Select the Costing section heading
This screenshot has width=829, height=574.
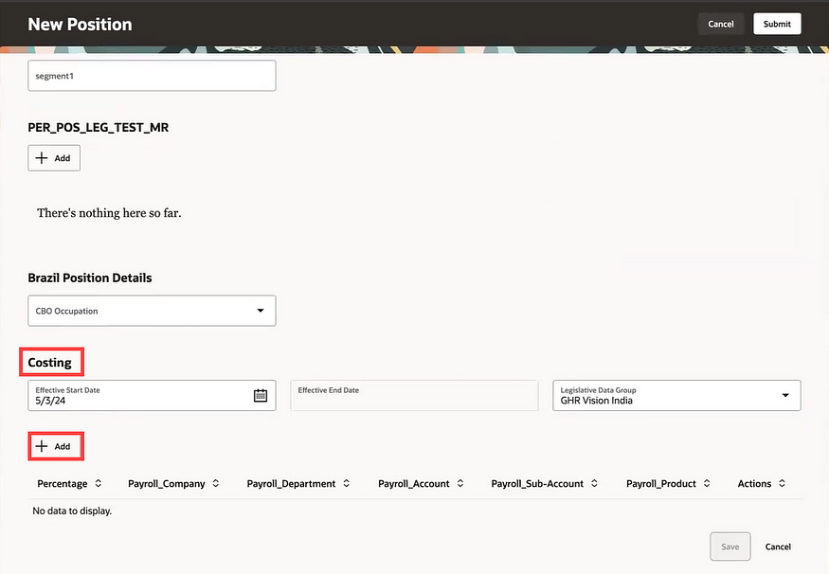tap(50, 362)
